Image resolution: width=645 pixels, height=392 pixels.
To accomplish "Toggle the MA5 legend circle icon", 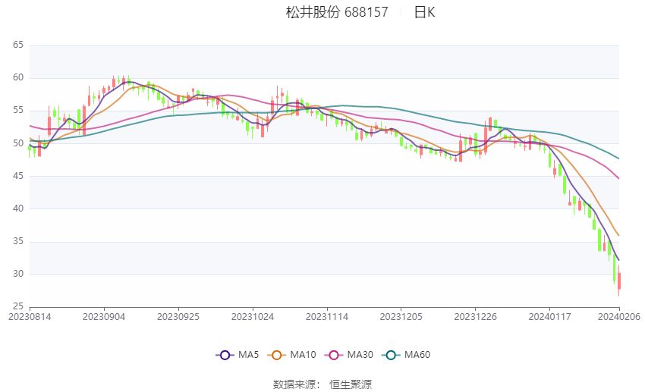I will pos(225,355).
